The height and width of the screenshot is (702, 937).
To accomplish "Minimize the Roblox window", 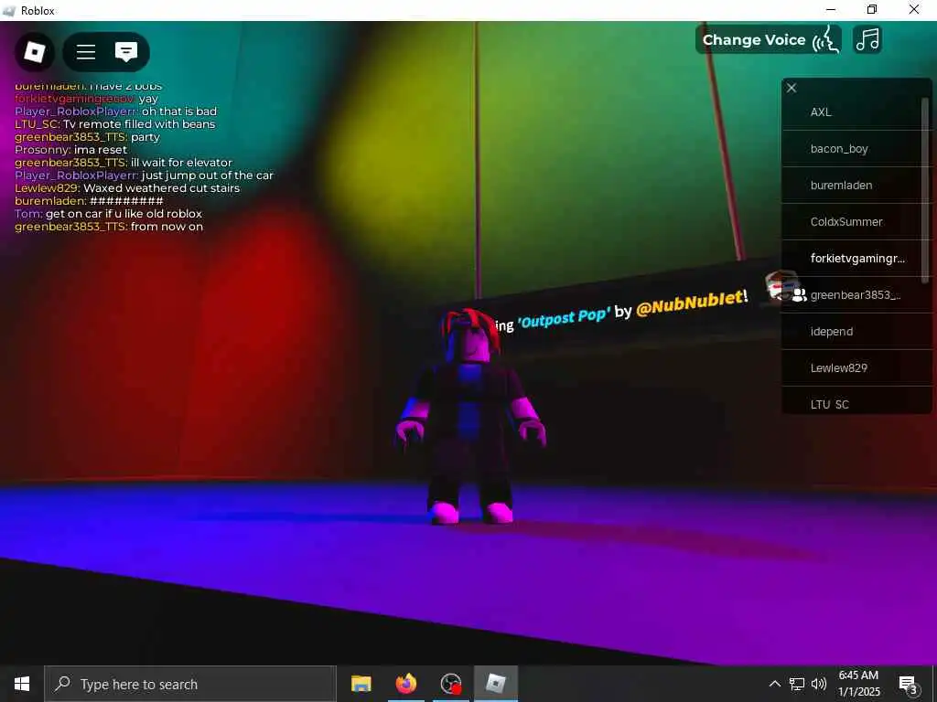I will (x=831, y=9).
